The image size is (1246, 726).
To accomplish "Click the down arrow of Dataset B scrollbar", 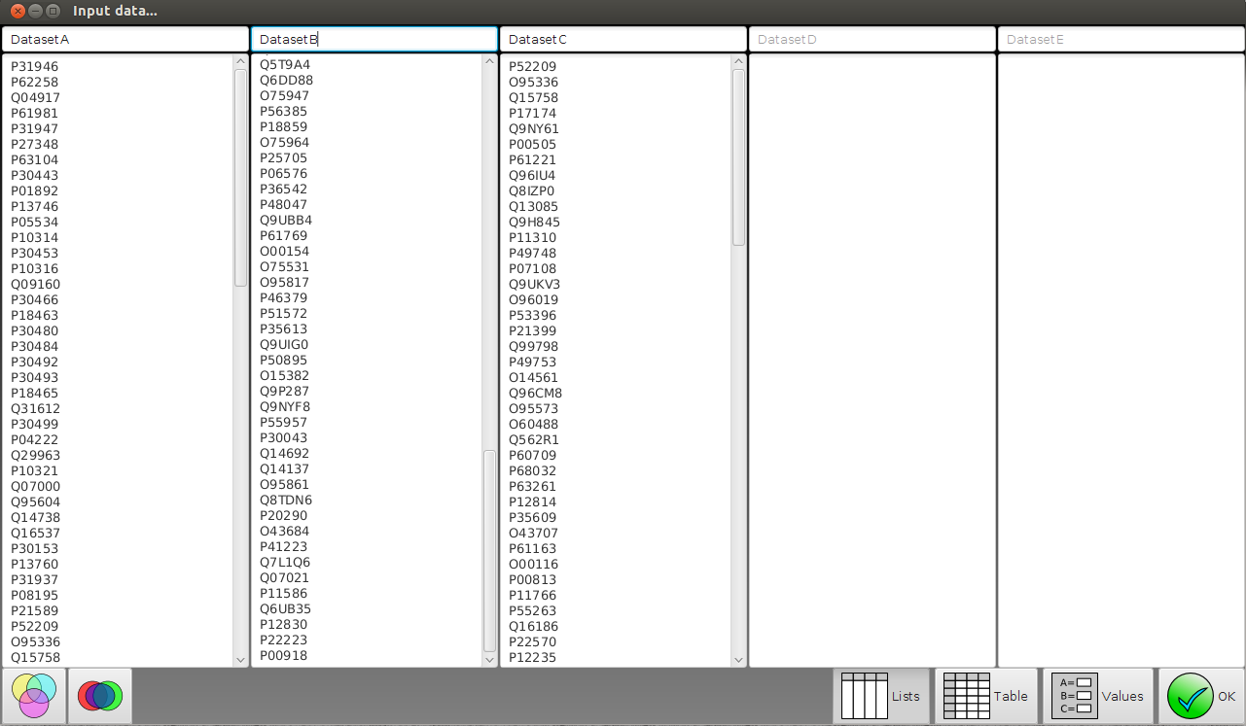I will [490, 659].
